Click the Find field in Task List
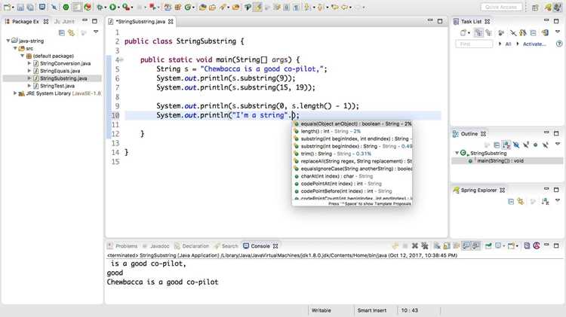Image resolution: width=566 pixels, height=317 pixels. [474, 44]
